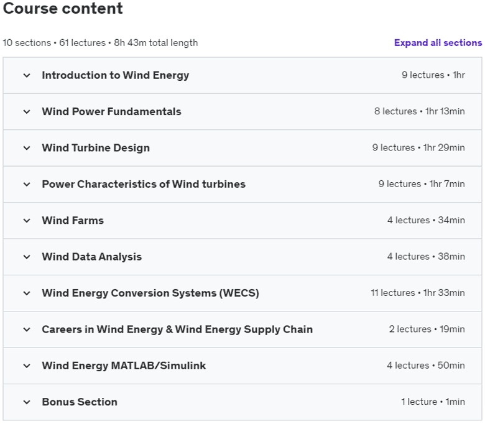Expand chevron beside Bonus Section
Screen dimensions: 485x424
[27, 402]
